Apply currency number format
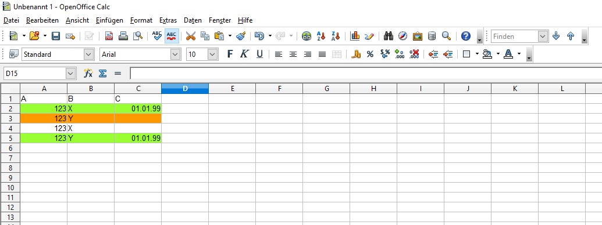This screenshot has height=225, width=602. (x=356, y=55)
